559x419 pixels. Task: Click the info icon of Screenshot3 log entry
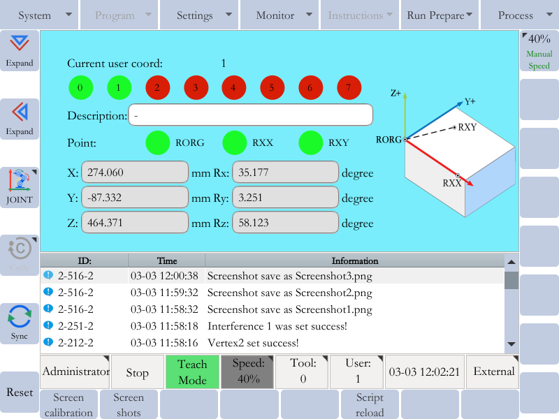click(x=48, y=276)
